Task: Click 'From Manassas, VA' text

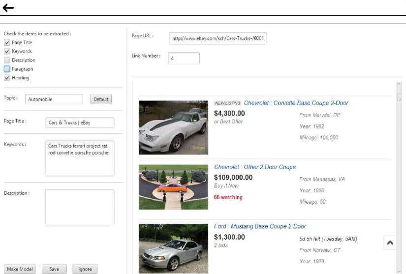Action: coord(322,179)
